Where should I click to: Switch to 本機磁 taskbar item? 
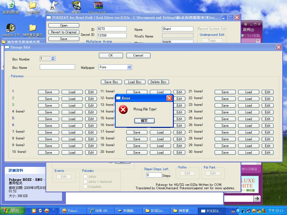coord(129,211)
